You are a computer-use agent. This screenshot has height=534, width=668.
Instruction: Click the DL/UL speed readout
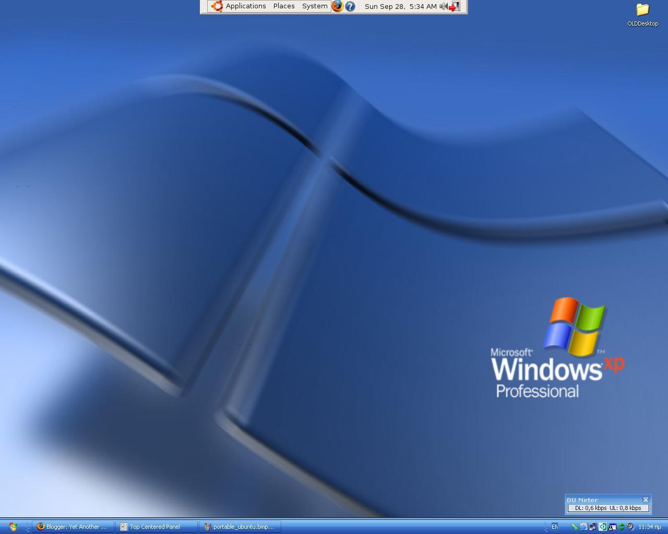608,508
